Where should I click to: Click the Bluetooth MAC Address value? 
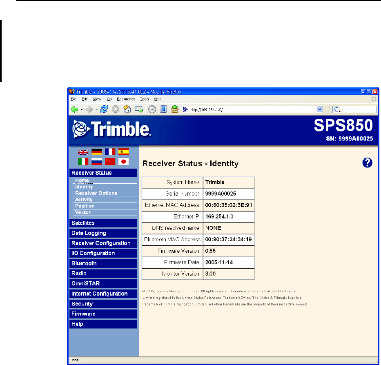(228, 239)
